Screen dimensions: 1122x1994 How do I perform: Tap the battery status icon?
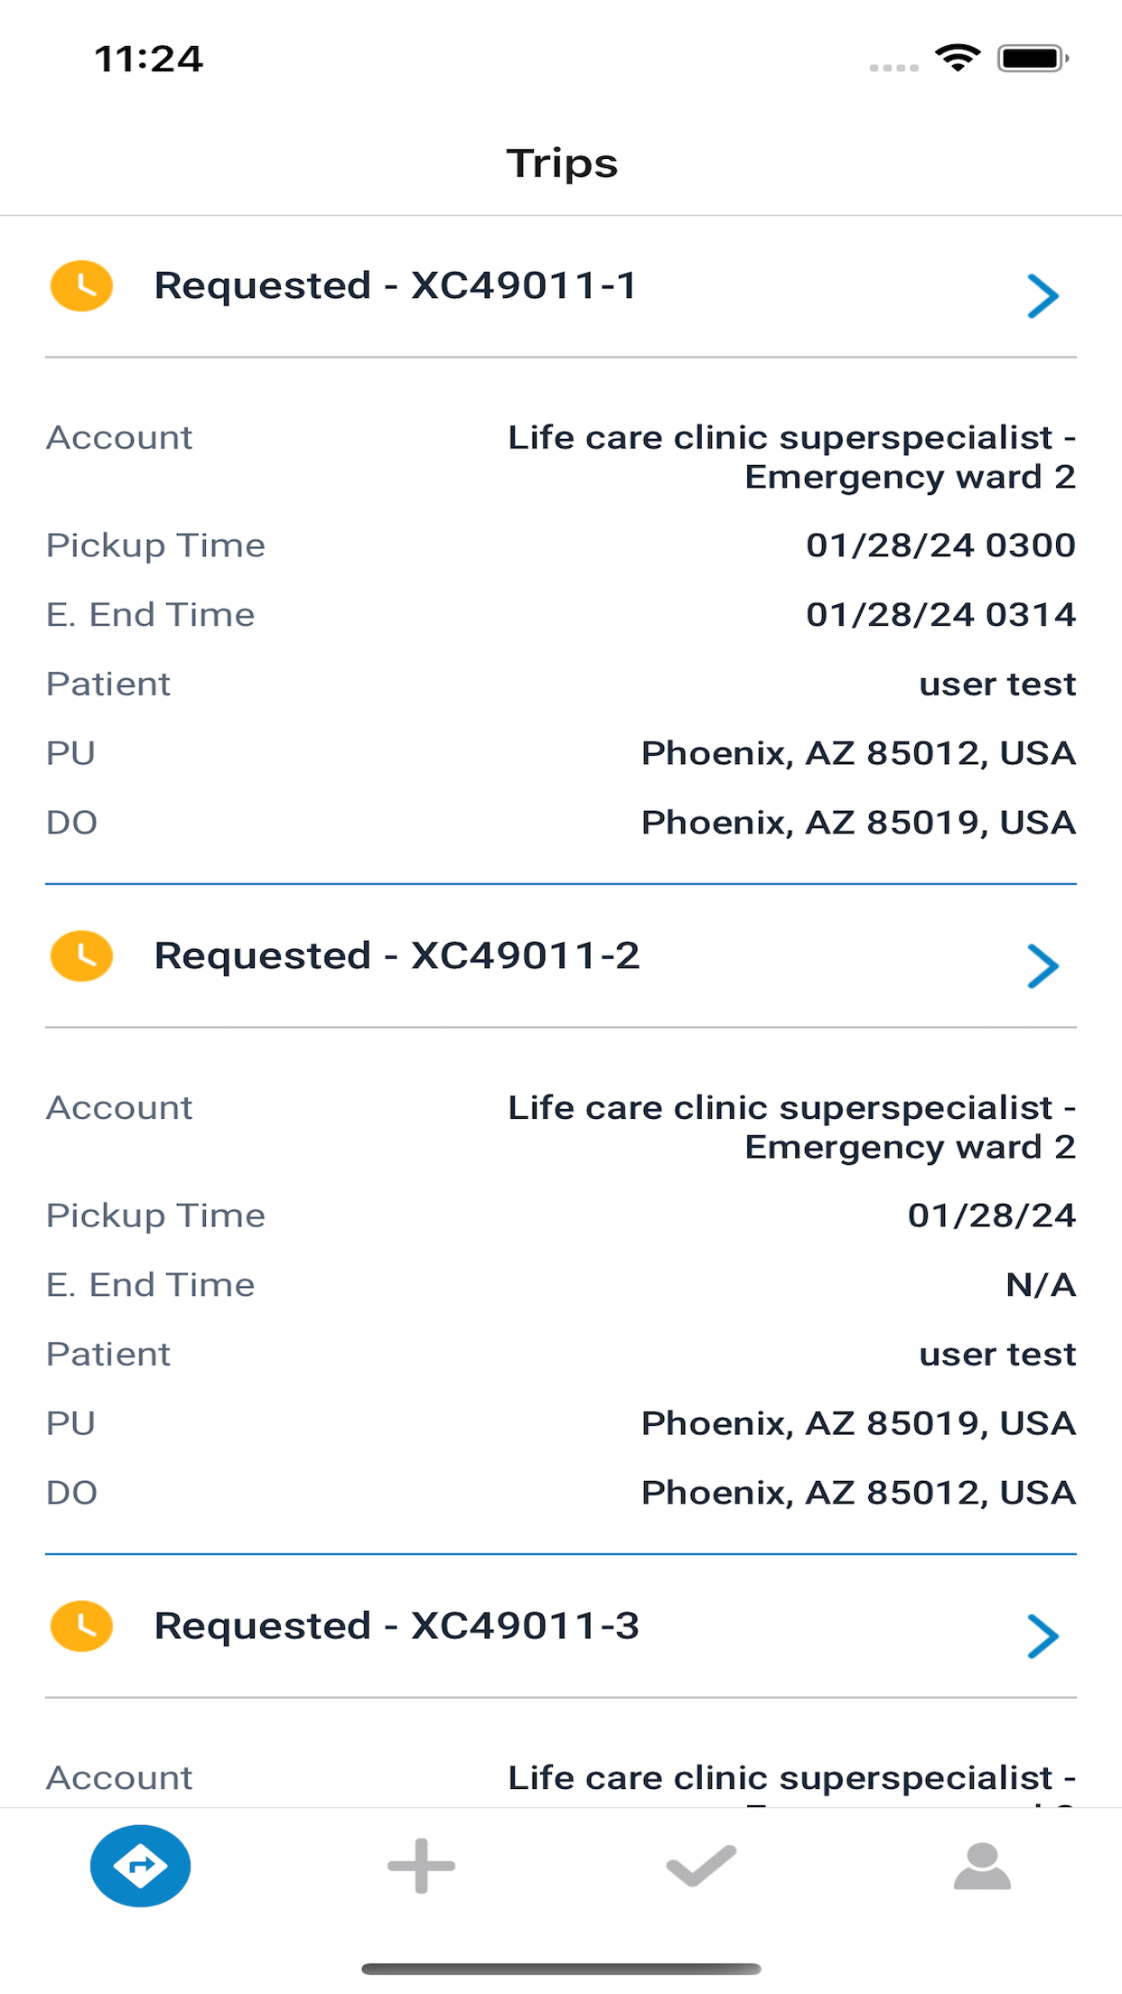[1033, 59]
